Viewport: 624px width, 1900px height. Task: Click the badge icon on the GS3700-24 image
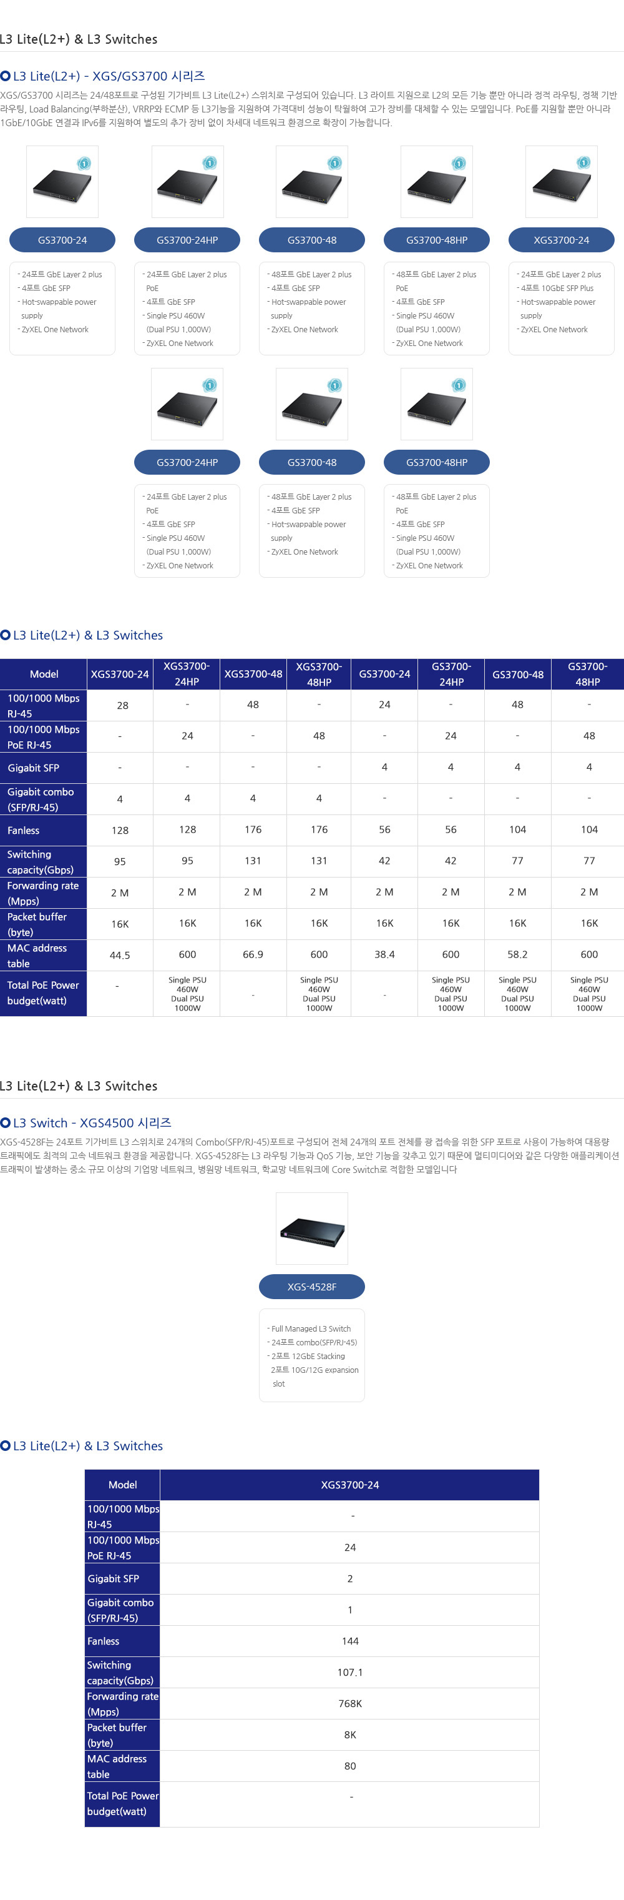click(x=85, y=163)
